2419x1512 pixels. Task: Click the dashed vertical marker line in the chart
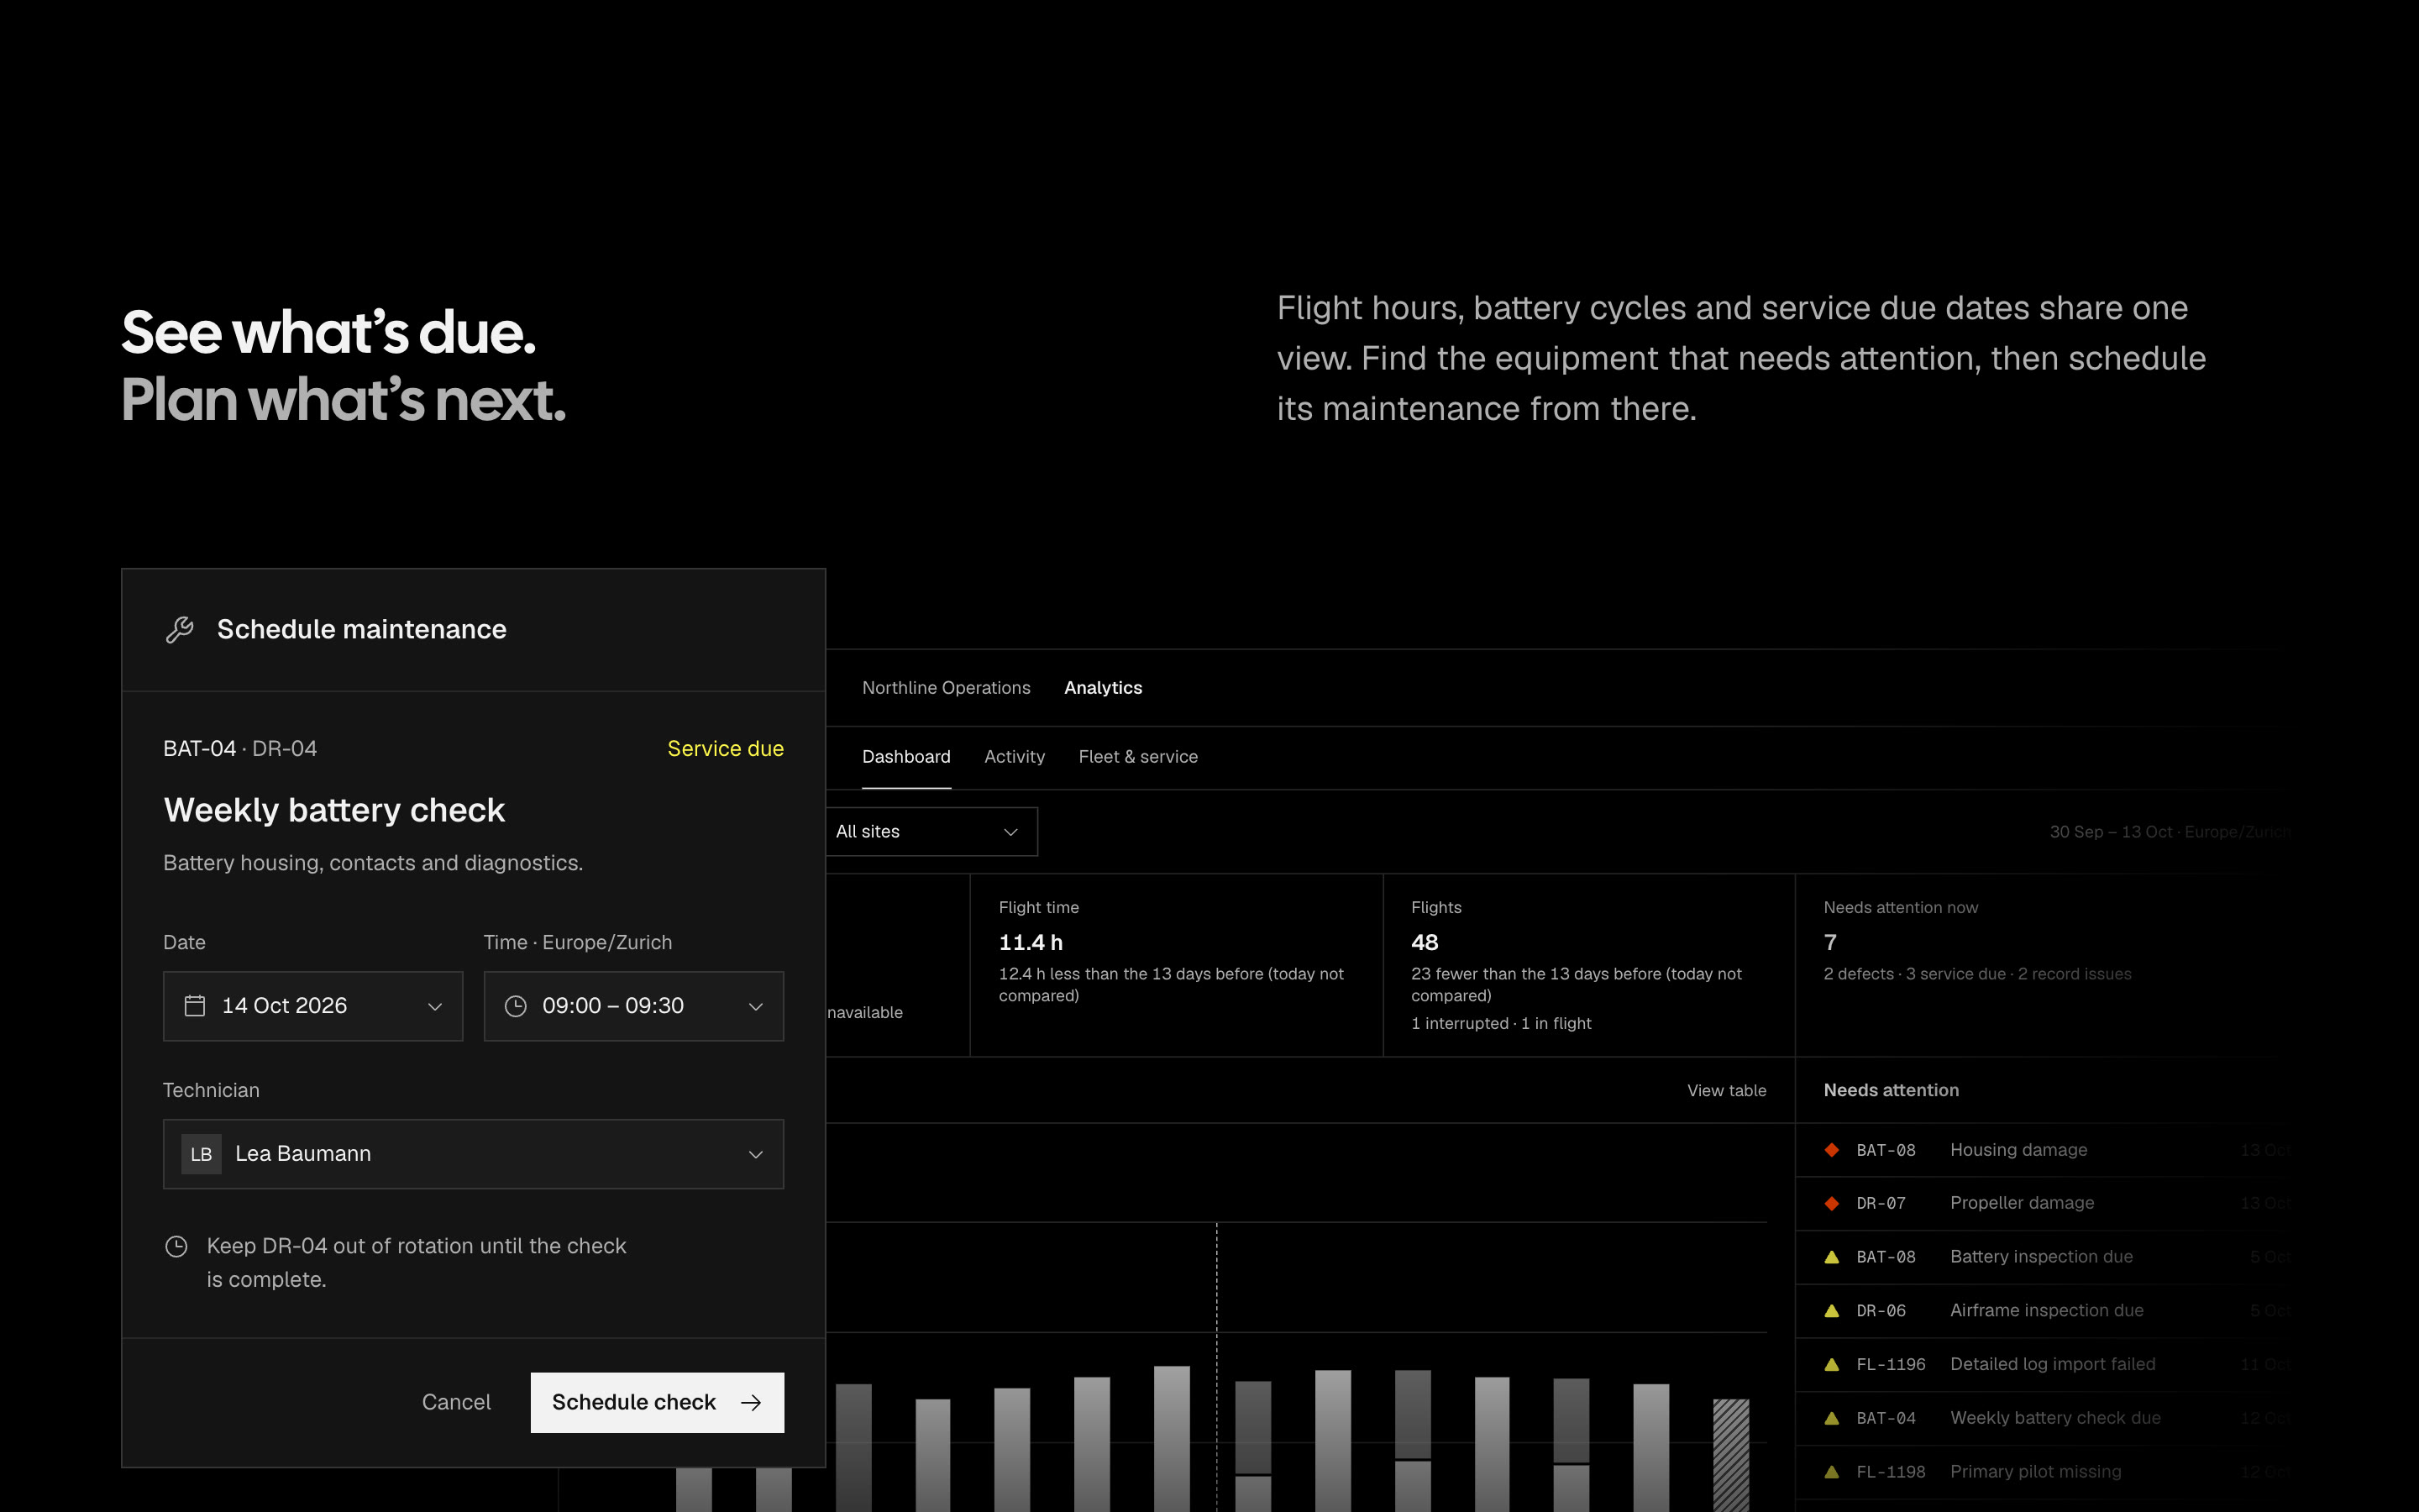coord(1216,1366)
